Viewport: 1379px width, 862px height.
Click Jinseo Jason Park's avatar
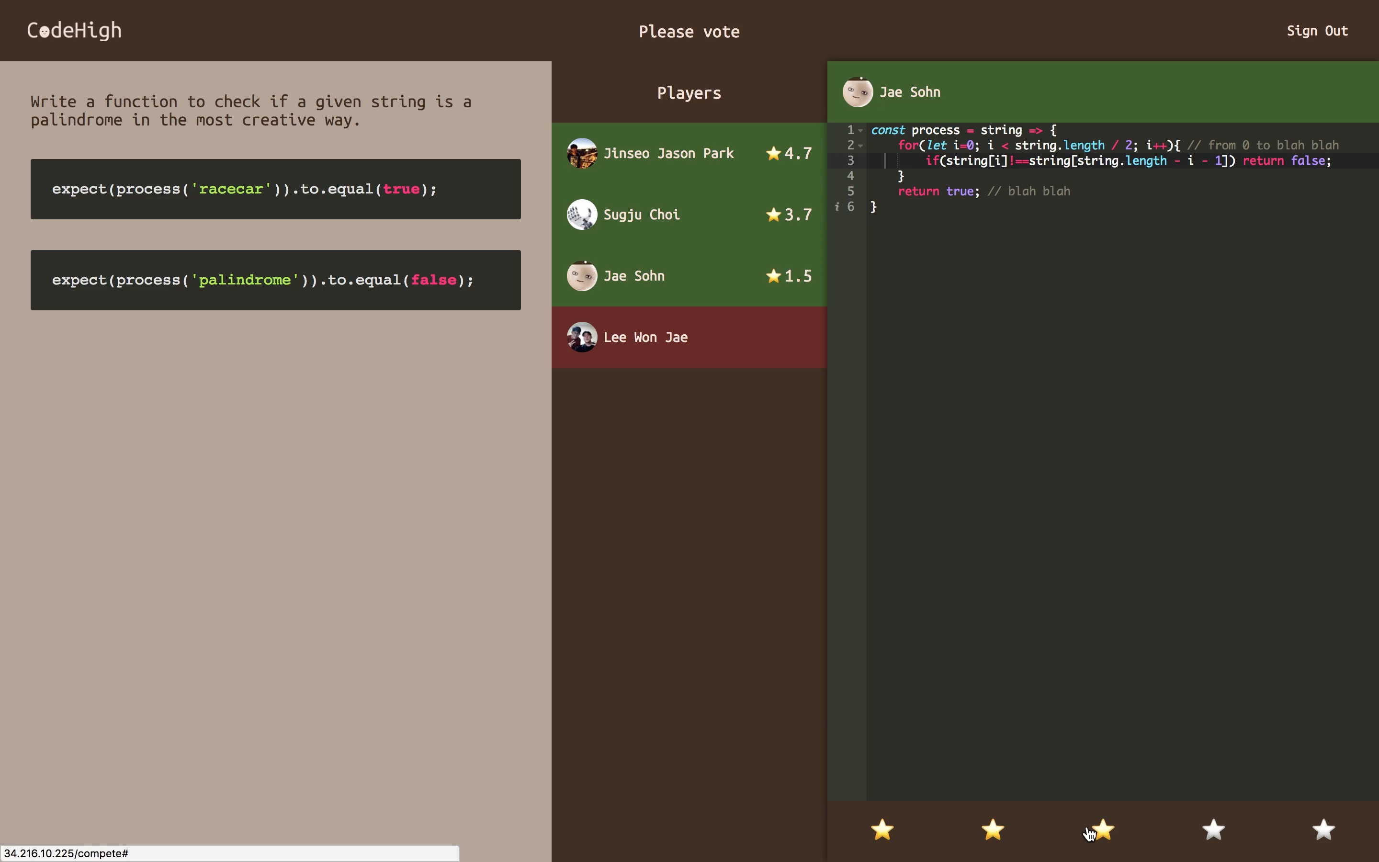pyautogui.click(x=582, y=153)
